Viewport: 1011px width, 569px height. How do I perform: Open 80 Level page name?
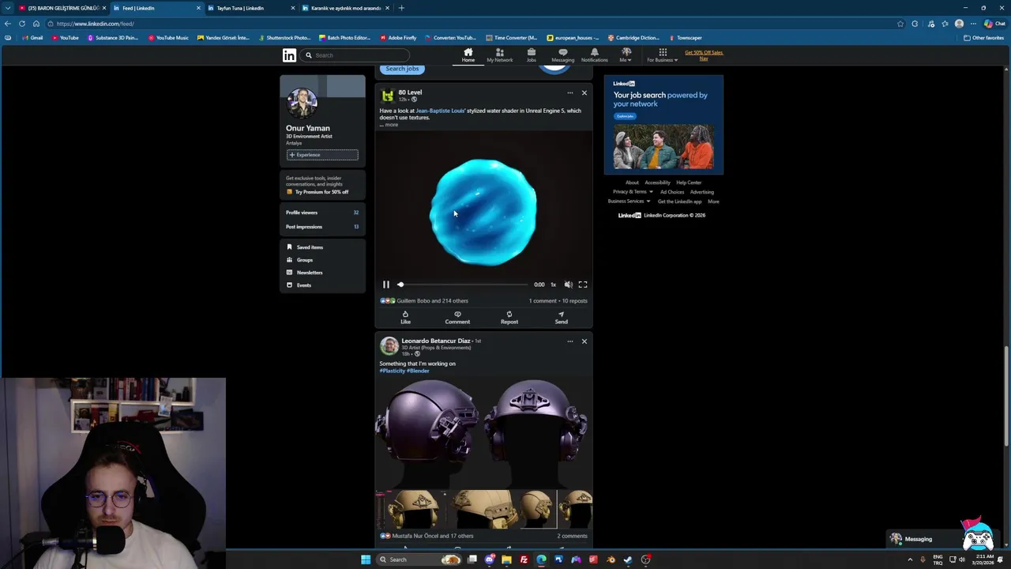tap(410, 92)
